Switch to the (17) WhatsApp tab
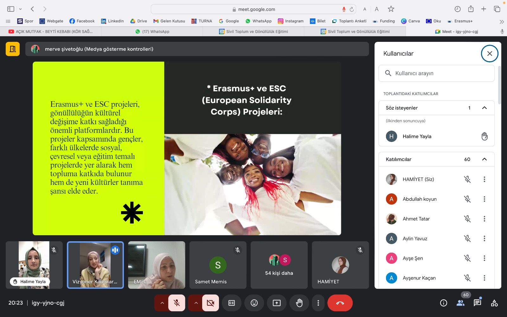Viewport: 507px width, 317px height. click(152, 31)
